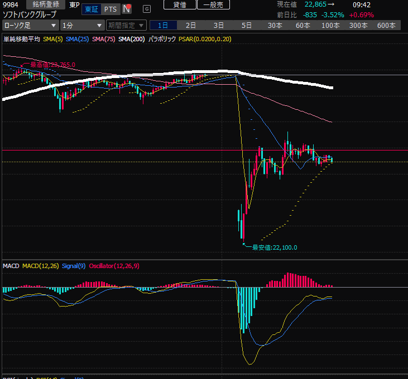This screenshot has width=408, height=379.
Task: Switch to 東証 market
Action: point(92,9)
